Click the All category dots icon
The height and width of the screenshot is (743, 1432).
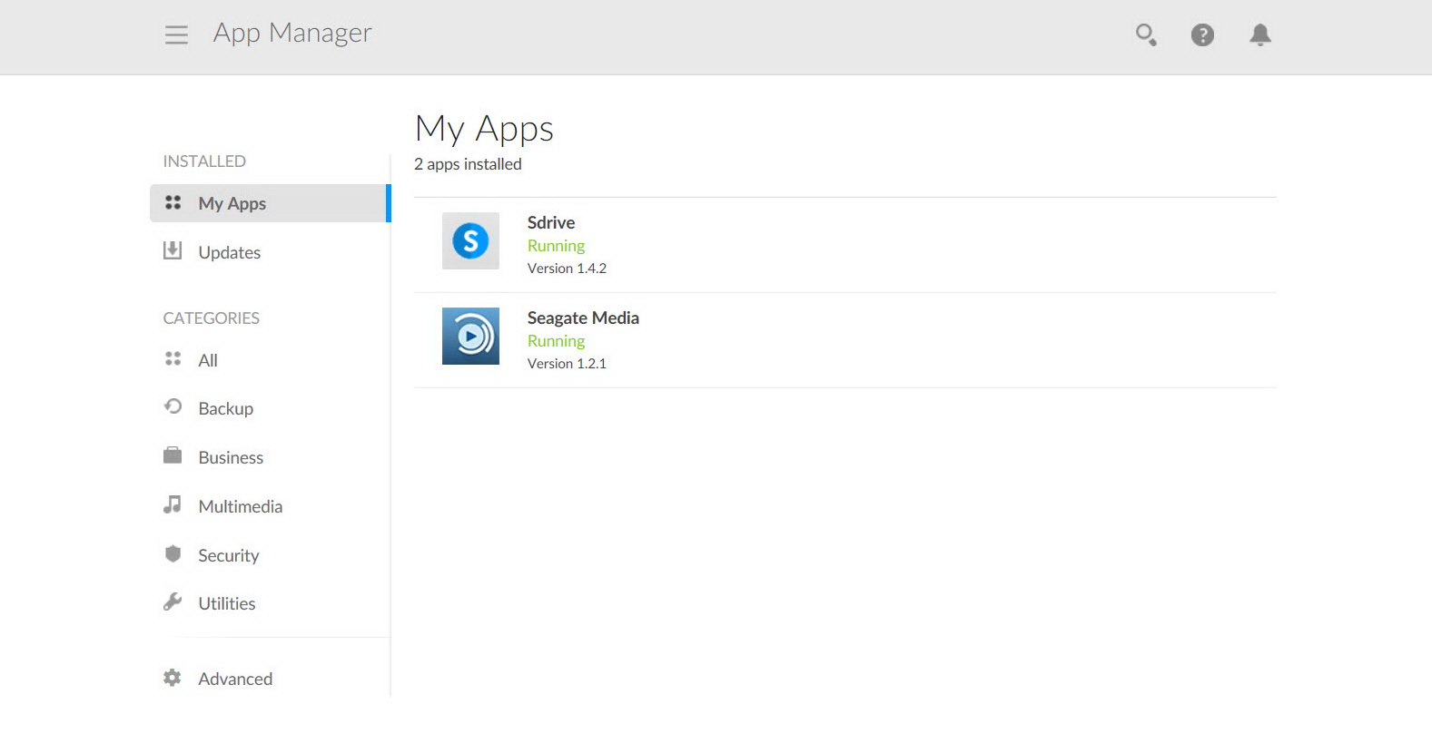pos(173,359)
